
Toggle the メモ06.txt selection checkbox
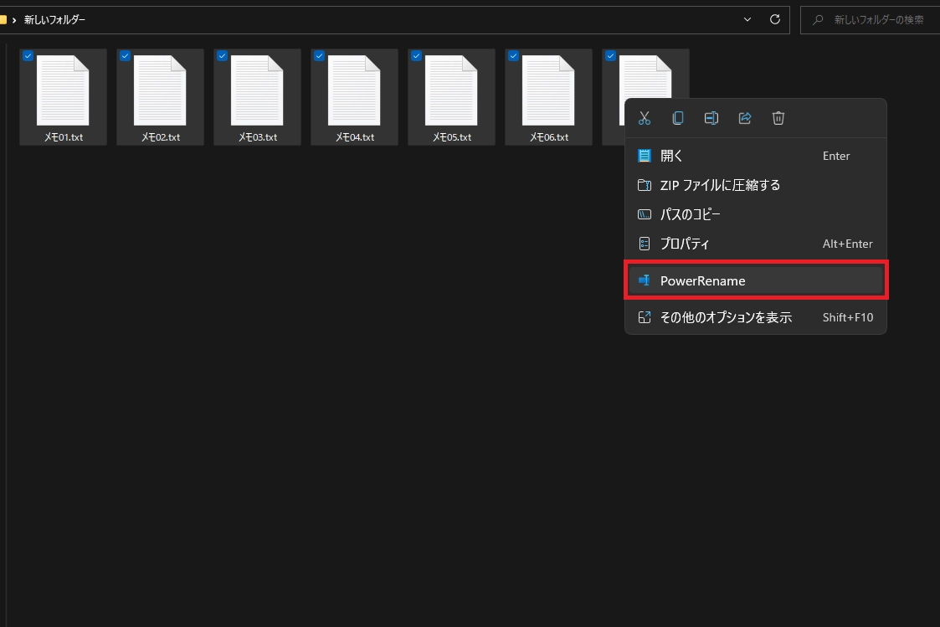[513, 56]
